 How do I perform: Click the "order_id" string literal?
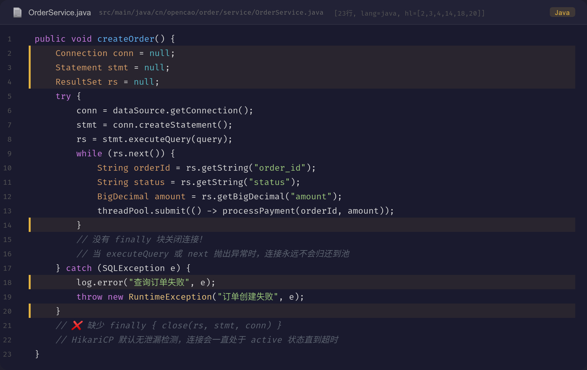tap(280, 168)
